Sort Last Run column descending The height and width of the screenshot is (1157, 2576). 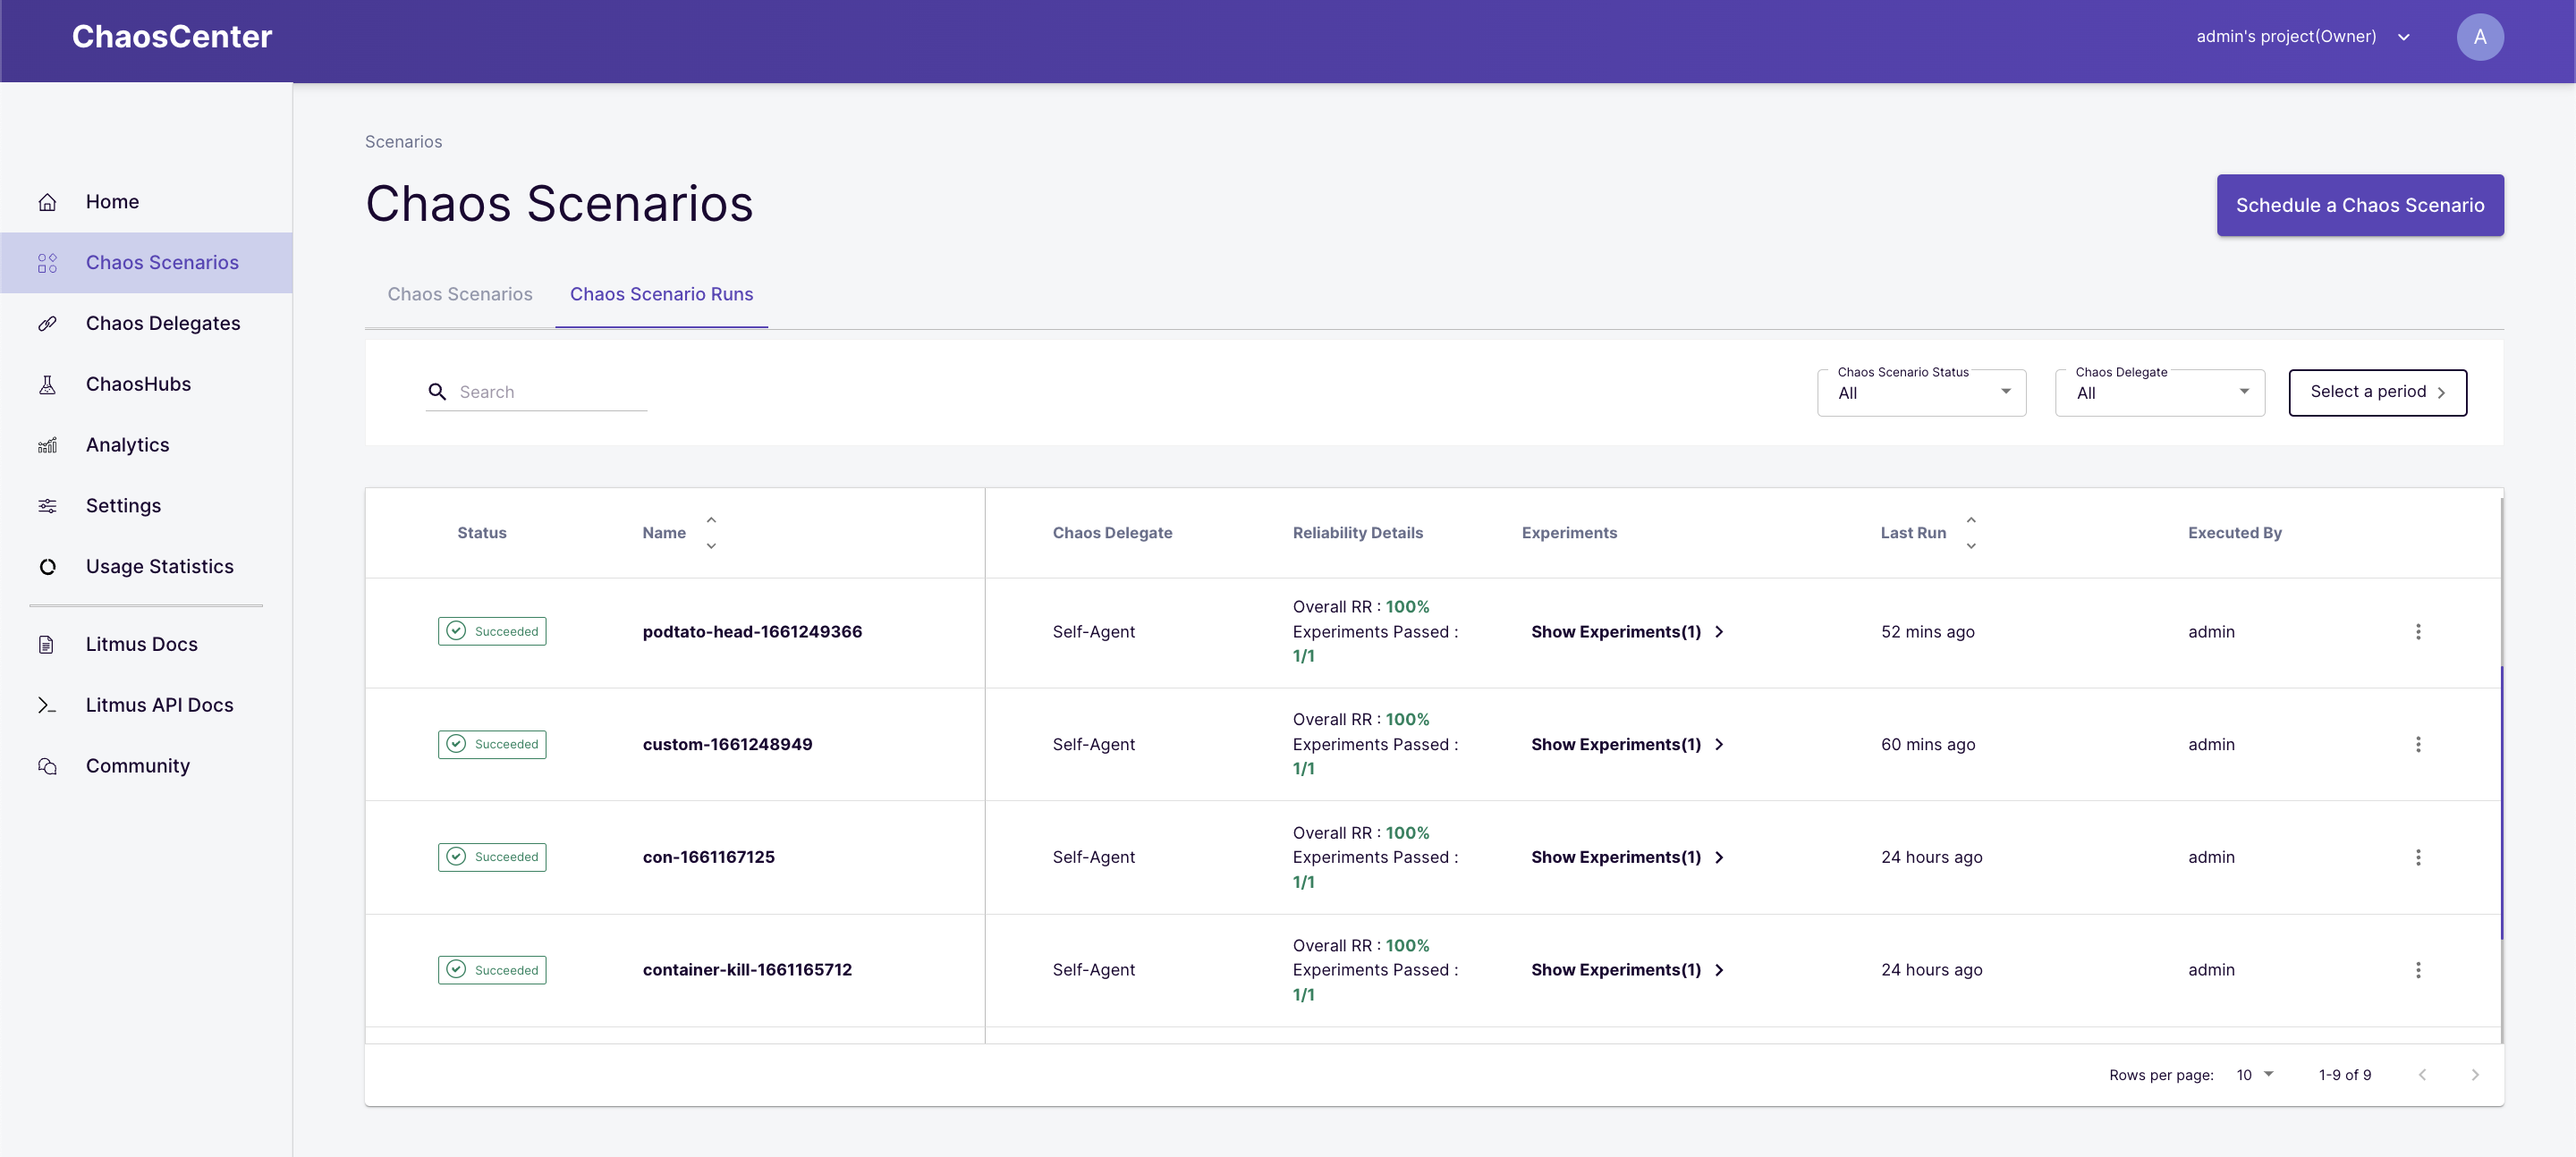click(1970, 546)
